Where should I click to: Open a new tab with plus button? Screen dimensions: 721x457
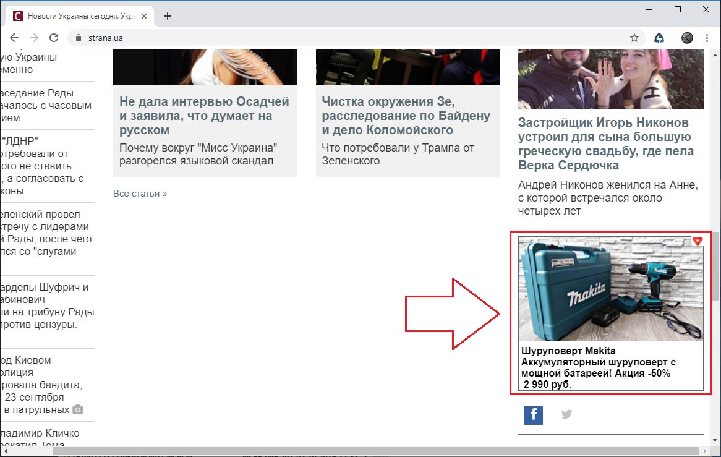tap(168, 16)
